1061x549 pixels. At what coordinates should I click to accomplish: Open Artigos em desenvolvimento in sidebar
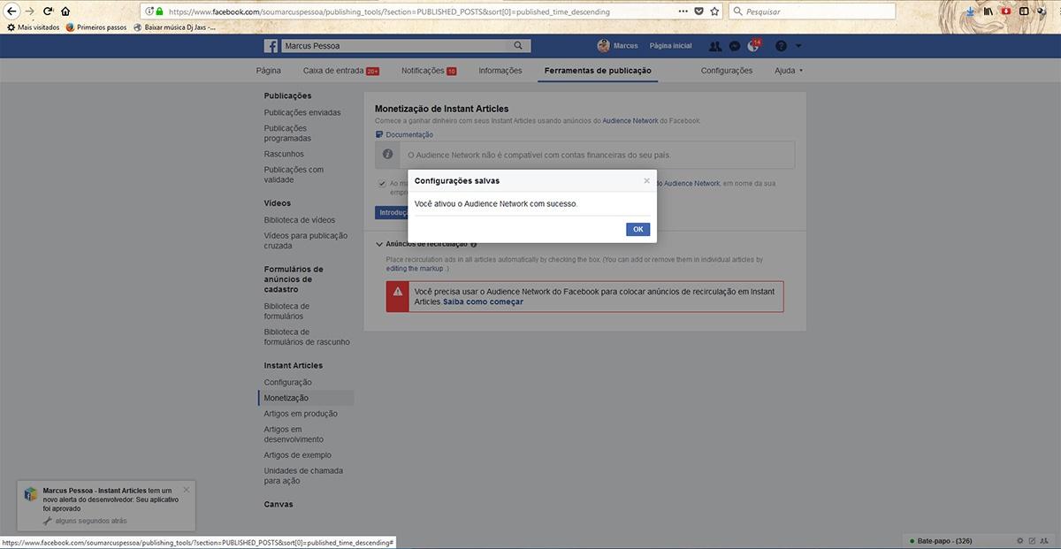[294, 434]
